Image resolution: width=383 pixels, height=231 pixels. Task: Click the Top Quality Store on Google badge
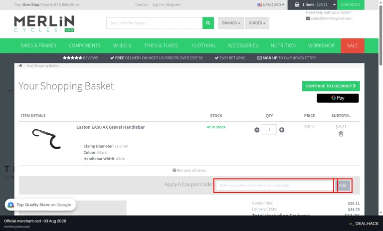click(x=40, y=205)
